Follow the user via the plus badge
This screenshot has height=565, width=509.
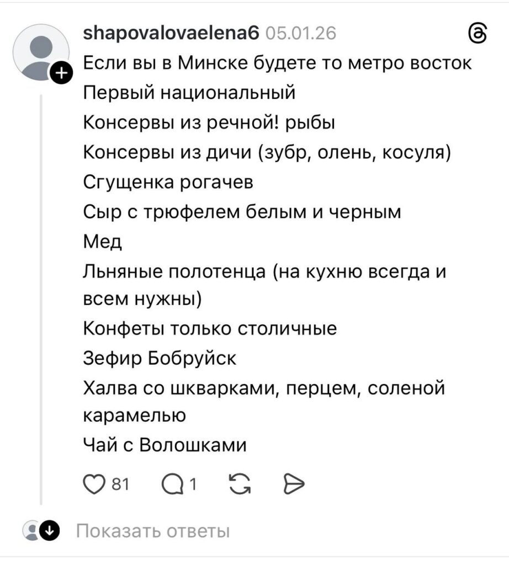coord(62,73)
